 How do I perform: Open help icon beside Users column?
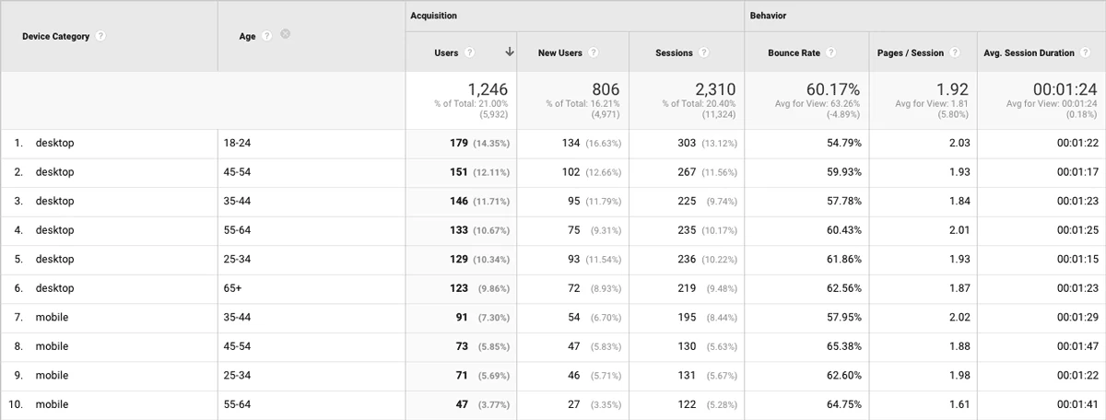pos(470,53)
